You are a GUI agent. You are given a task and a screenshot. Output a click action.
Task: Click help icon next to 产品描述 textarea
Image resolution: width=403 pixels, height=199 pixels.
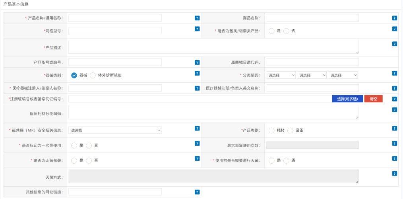pos(394,44)
